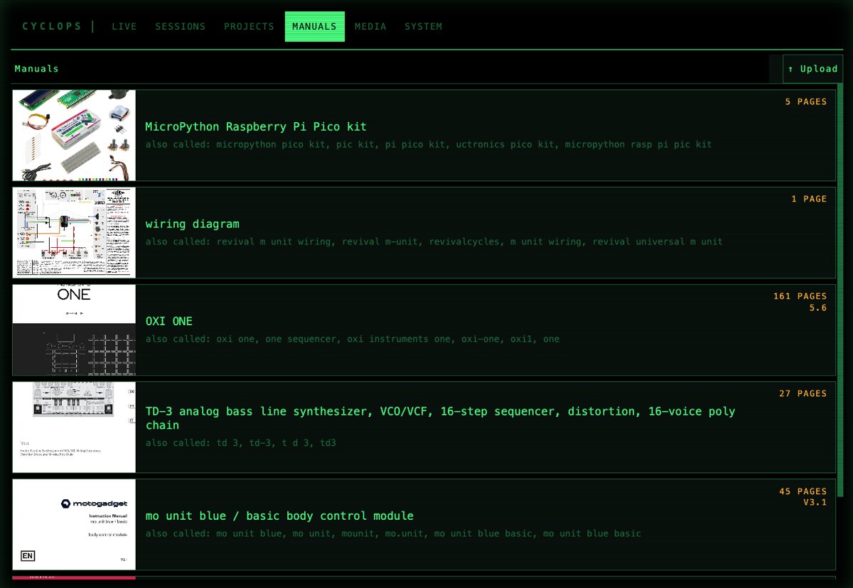This screenshot has width=853, height=588.
Task: Open the motogadget manual cover thumbnail
Action: point(74,525)
